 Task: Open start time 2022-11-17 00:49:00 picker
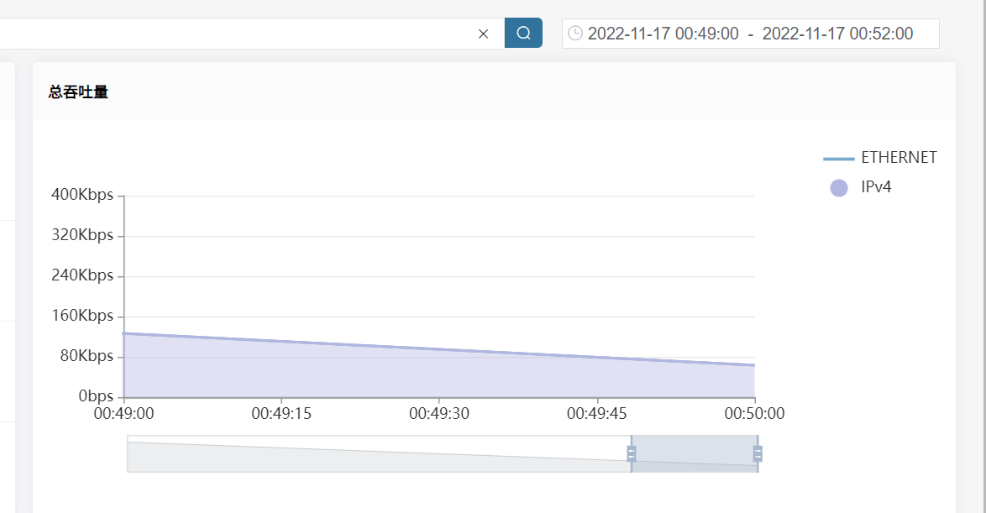[x=663, y=34]
